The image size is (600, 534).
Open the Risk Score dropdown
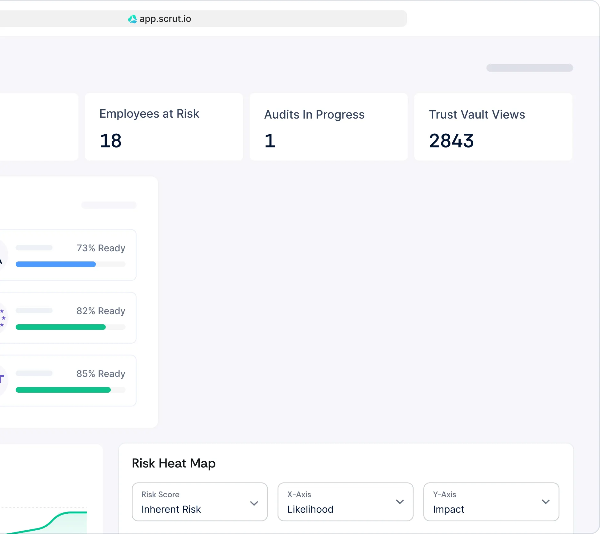pos(191,502)
